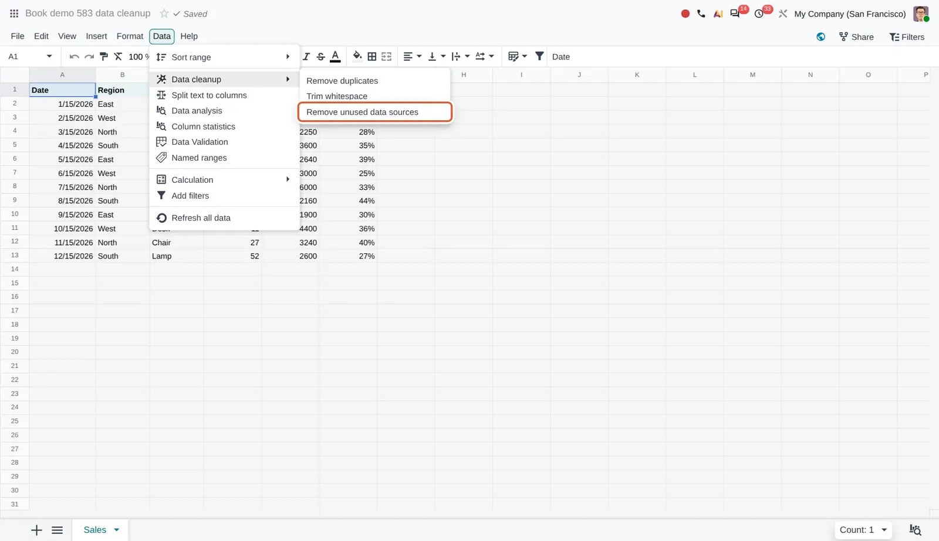Choose Refresh all data
The height and width of the screenshot is (541, 939).
[224, 218]
